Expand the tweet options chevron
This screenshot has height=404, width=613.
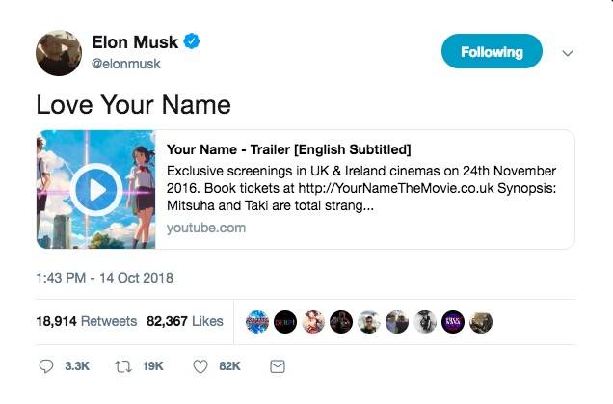(x=569, y=53)
